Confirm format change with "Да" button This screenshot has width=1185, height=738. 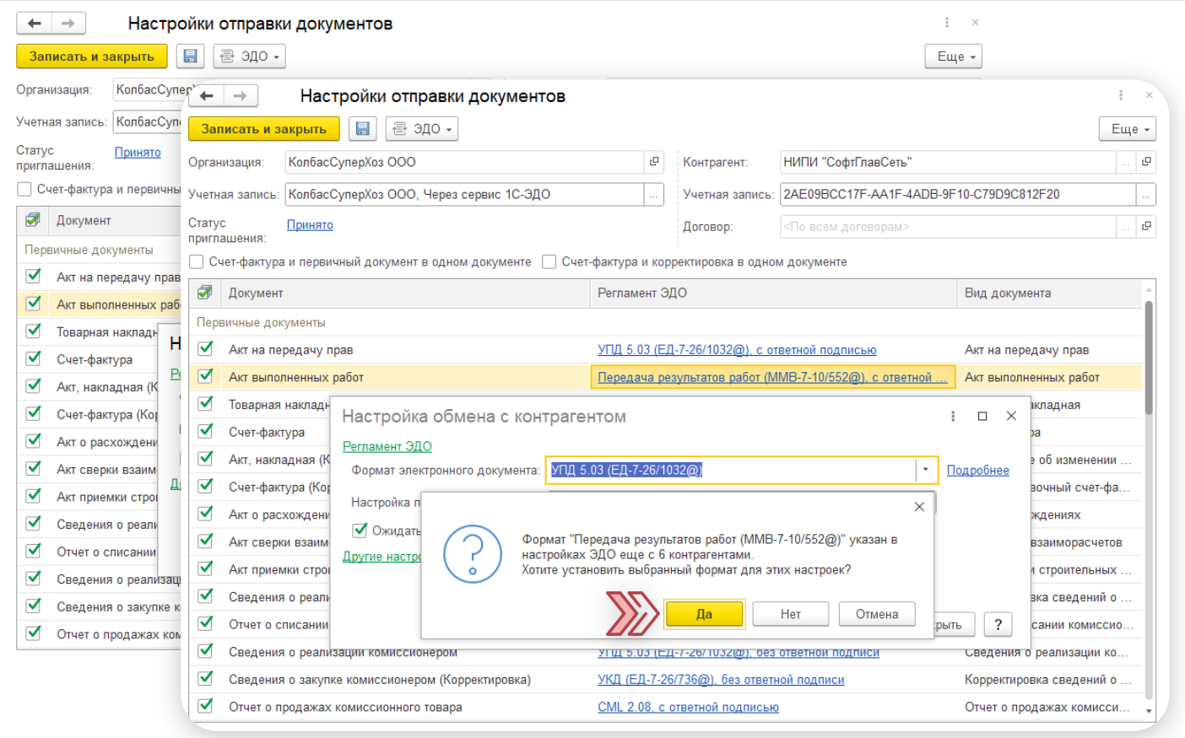coord(704,614)
